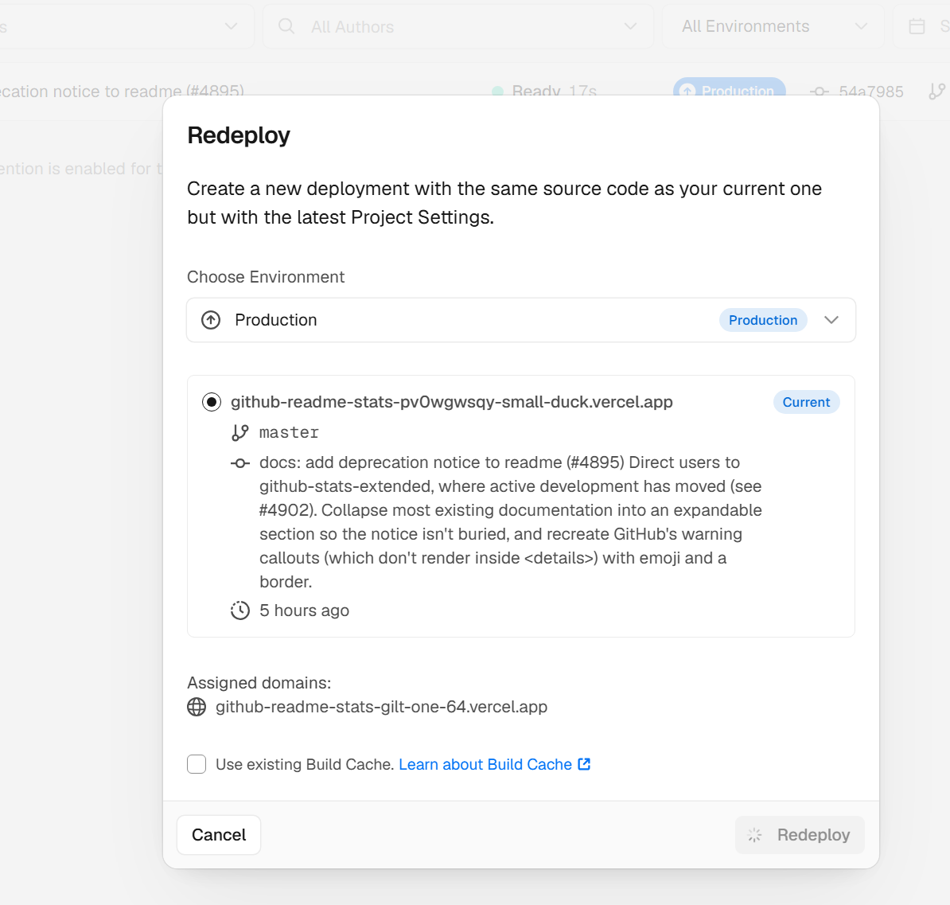Click the clock icon beside 5 hours ago
This screenshot has width=950, height=905.
click(240, 610)
